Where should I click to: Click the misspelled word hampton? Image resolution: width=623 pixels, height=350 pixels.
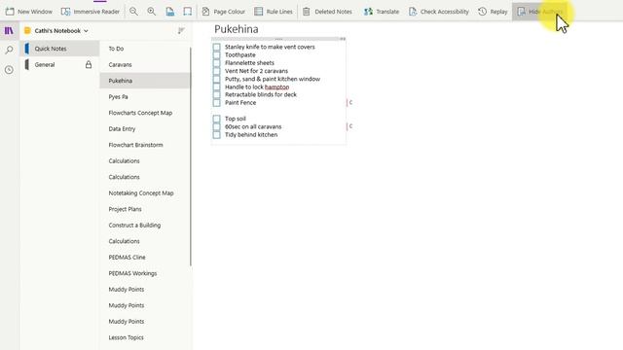(x=276, y=87)
